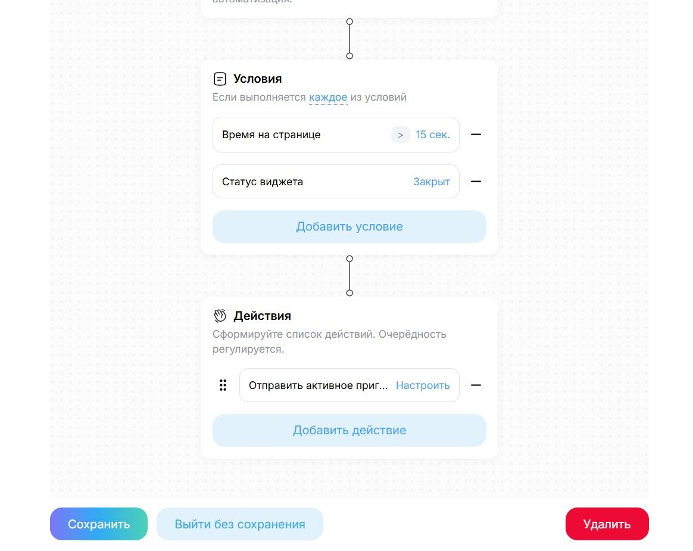
Task: Grab the action drag handle dots
Action: 223,385
